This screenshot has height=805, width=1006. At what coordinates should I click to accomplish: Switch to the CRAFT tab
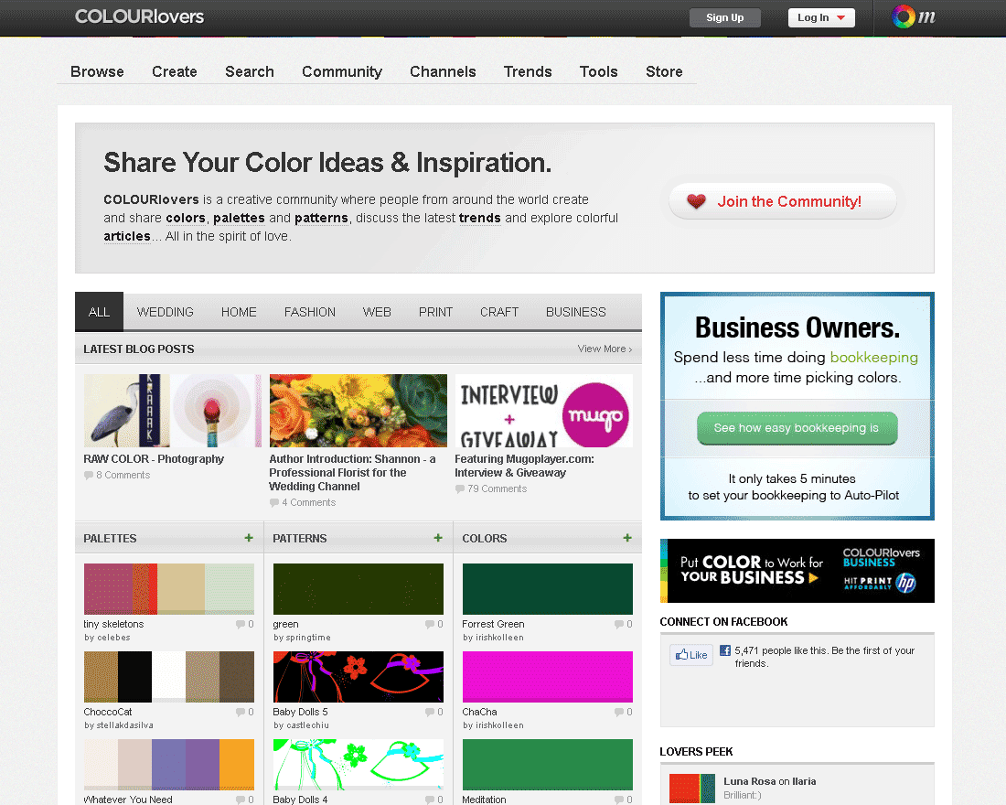498,312
